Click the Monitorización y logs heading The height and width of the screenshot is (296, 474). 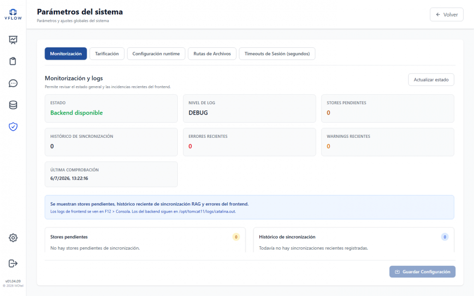(x=74, y=78)
